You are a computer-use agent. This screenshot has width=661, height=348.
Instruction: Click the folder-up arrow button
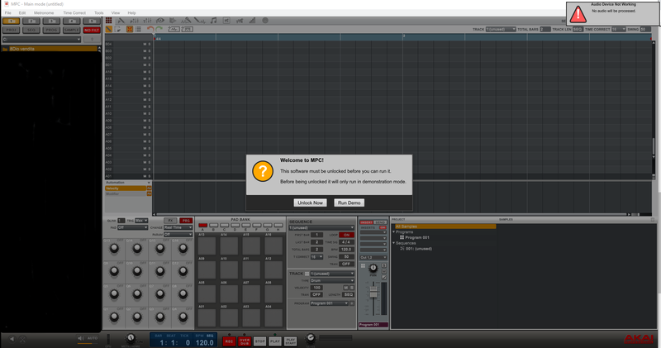pyautogui.click(x=92, y=39)
